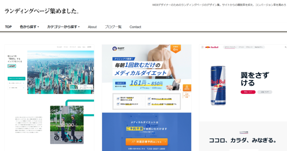Screen dimensions: 287x151
Task: Open the LUUP landing page thumbnail
Action: (x=50, y=98)
